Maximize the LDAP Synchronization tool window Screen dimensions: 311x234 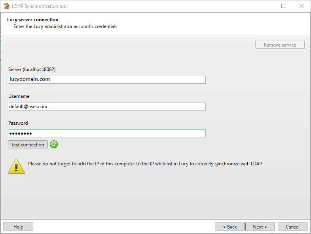click(283, 6)
